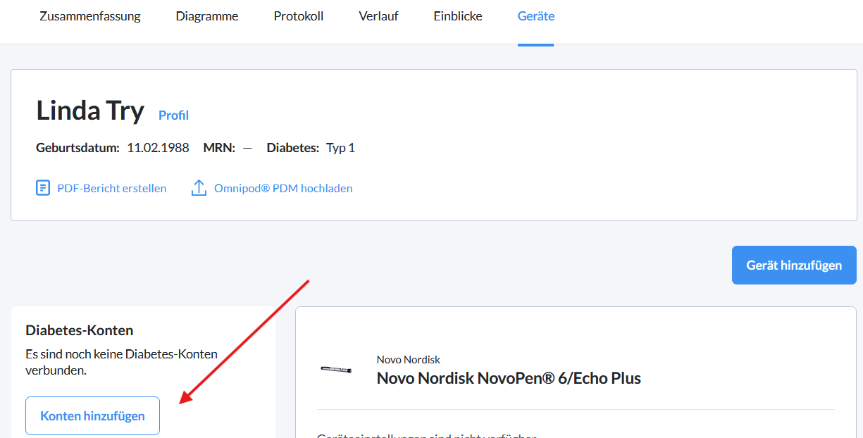Click the Linda Try patient name
863x438 pixels.
point(90,111)
